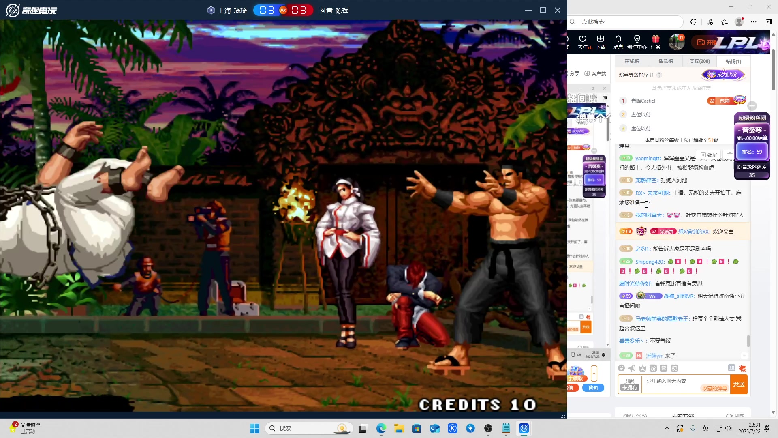Select 青峰Castiel in the ranking list
This screenshot has width=778, height=438.
pyautogui.click(x=643, y=101)
